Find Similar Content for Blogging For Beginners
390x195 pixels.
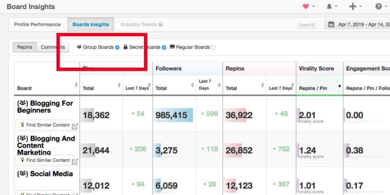click(x=45, y=125)
